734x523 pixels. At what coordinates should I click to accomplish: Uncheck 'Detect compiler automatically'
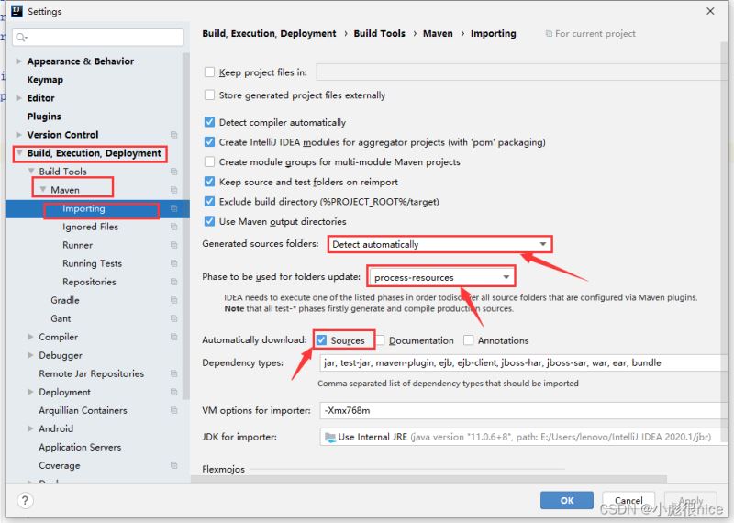click(x=209, y=122)
